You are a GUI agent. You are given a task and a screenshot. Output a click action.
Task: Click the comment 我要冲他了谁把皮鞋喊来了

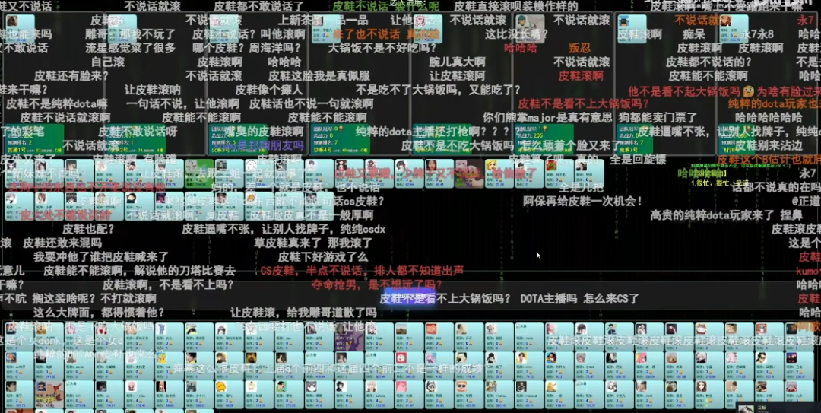(101, 257)
